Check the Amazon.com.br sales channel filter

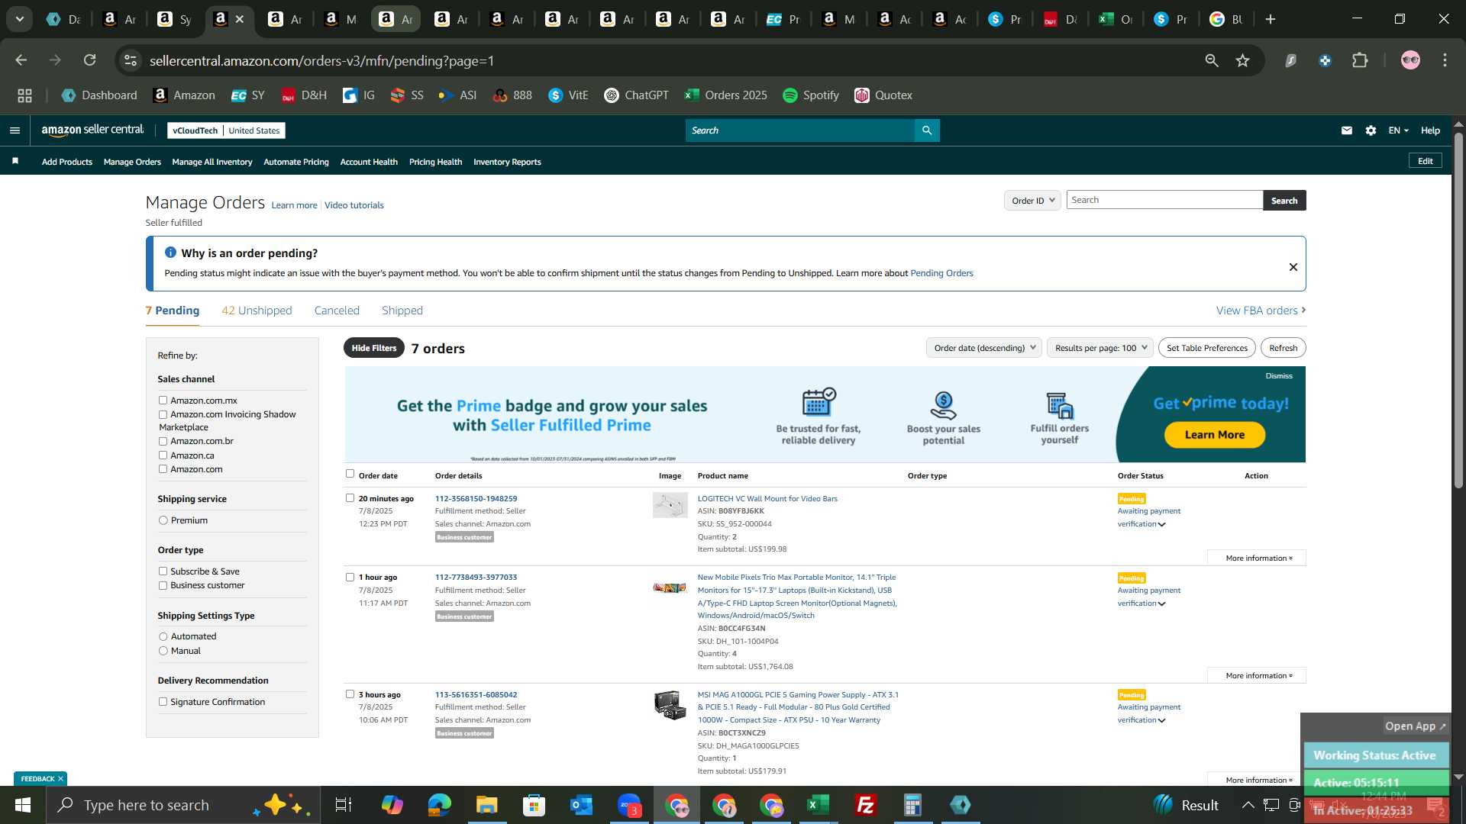tap(163, 441)
